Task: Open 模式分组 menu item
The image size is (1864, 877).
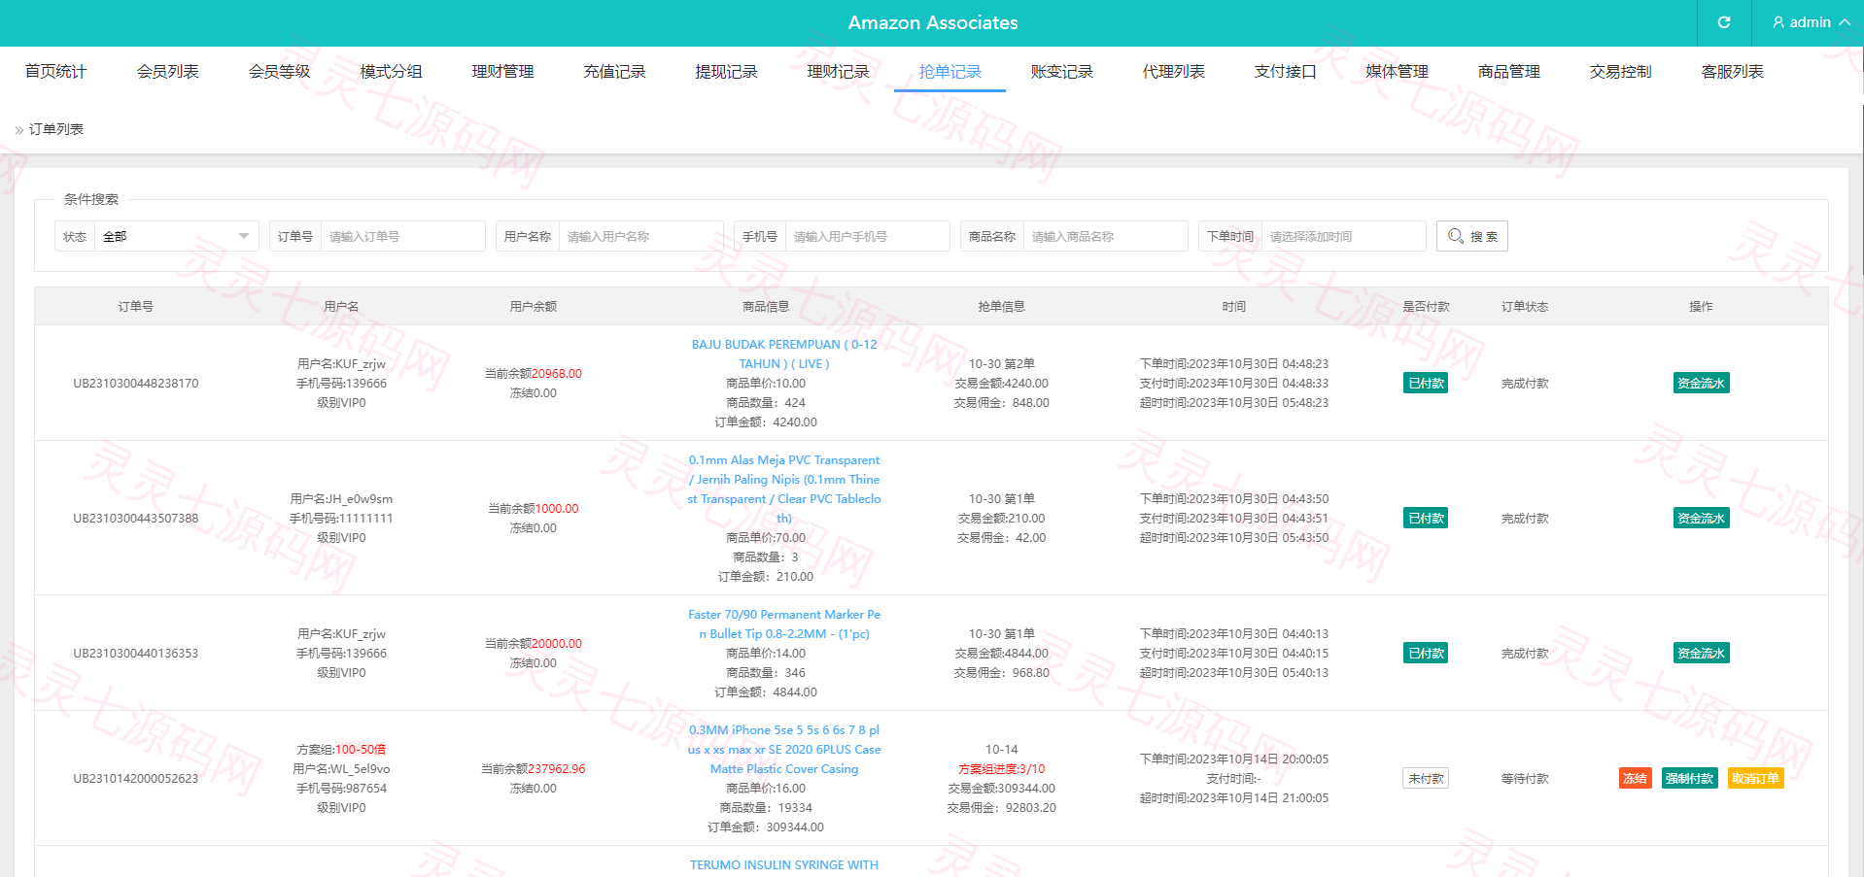Action: [x=391, y=71]
